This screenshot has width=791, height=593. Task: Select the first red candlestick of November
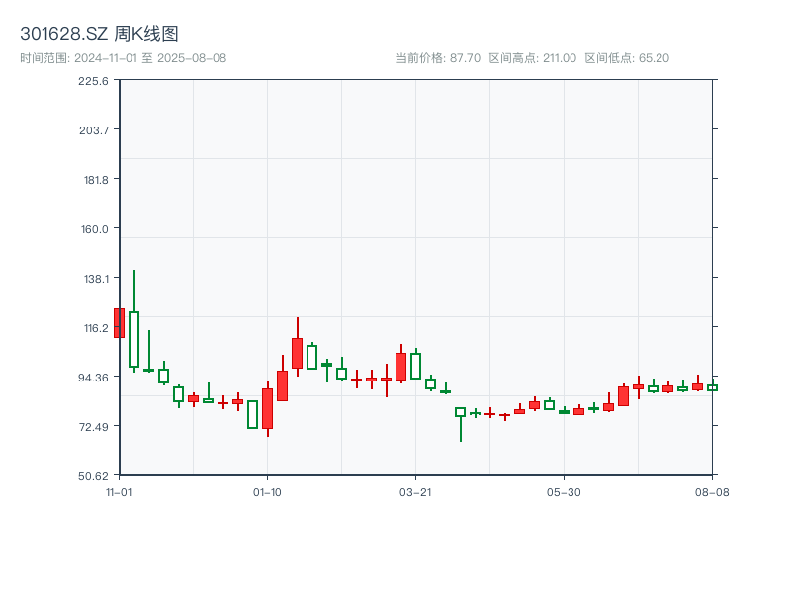pos(119,323)
